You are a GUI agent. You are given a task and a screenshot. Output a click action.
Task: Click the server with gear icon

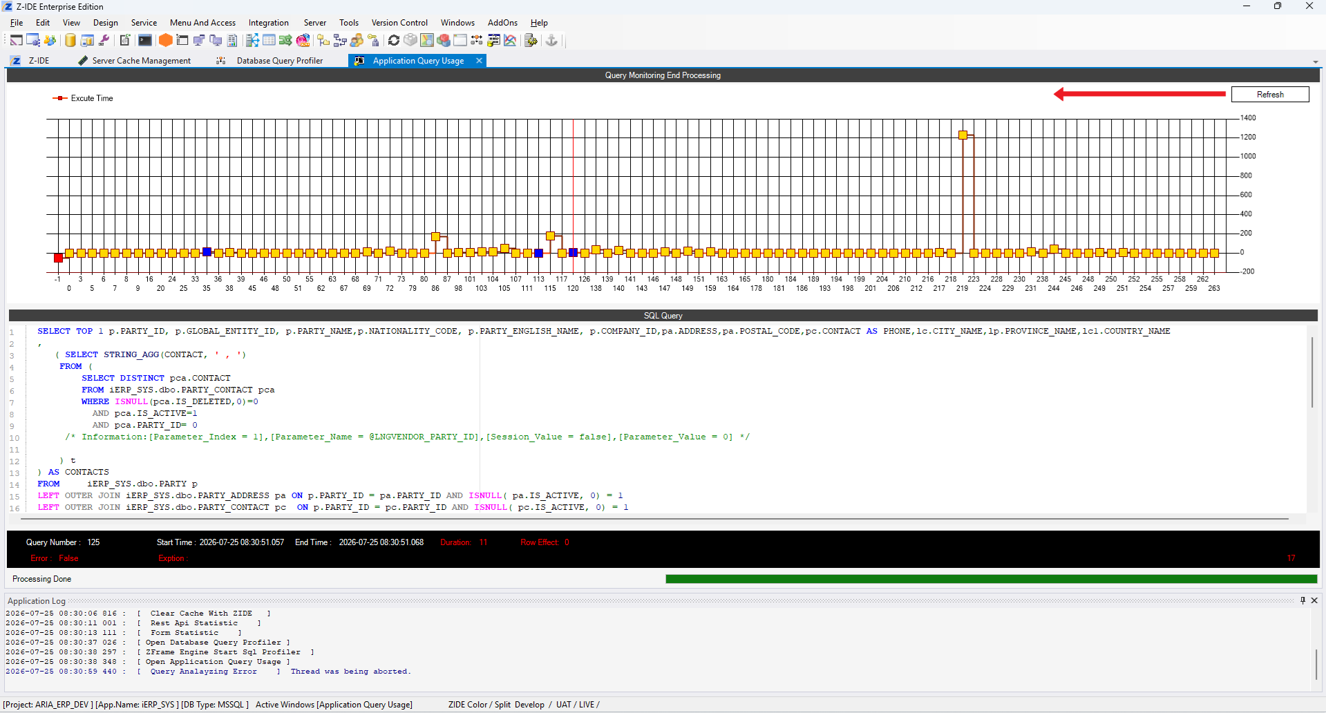[531, 40]
